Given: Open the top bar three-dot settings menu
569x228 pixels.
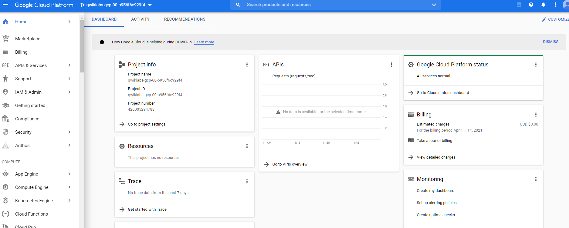Looking at the screenshot, I should coord(555,5).
